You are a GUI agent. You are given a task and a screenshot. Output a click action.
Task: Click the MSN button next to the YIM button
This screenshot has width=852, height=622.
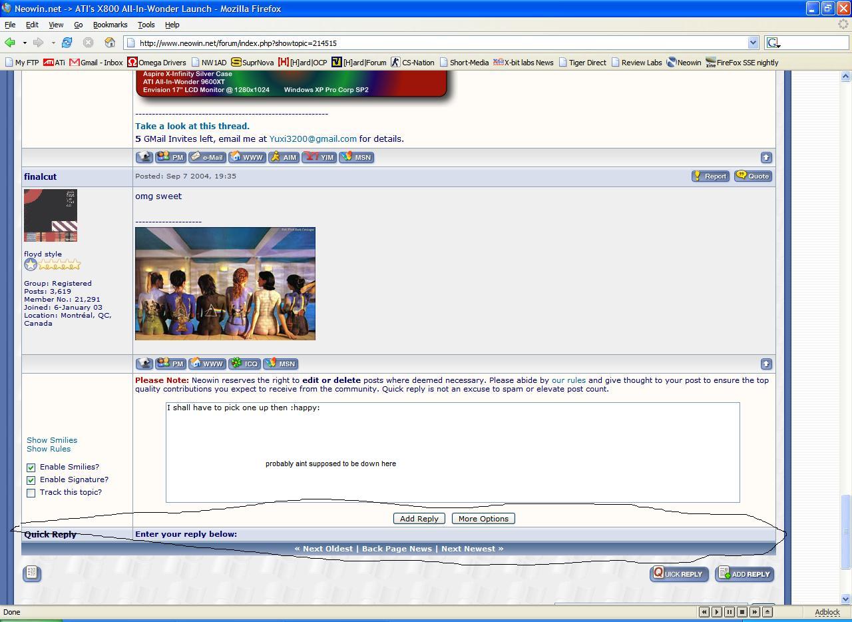tap(356, 157)
